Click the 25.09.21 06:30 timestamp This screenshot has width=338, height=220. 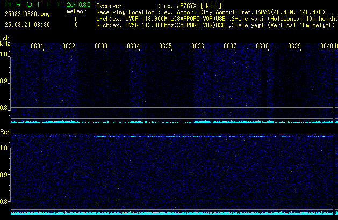[x=27, y=25]
